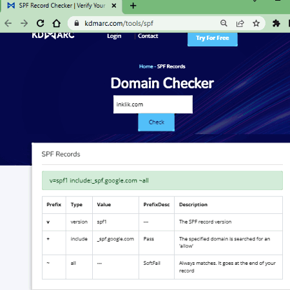Select the SPF Record Checker tab
The height and width of the screenshot is (290, 290).
click(61, 6)
